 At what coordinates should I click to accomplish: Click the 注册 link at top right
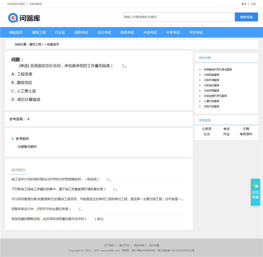coord(253,4)
